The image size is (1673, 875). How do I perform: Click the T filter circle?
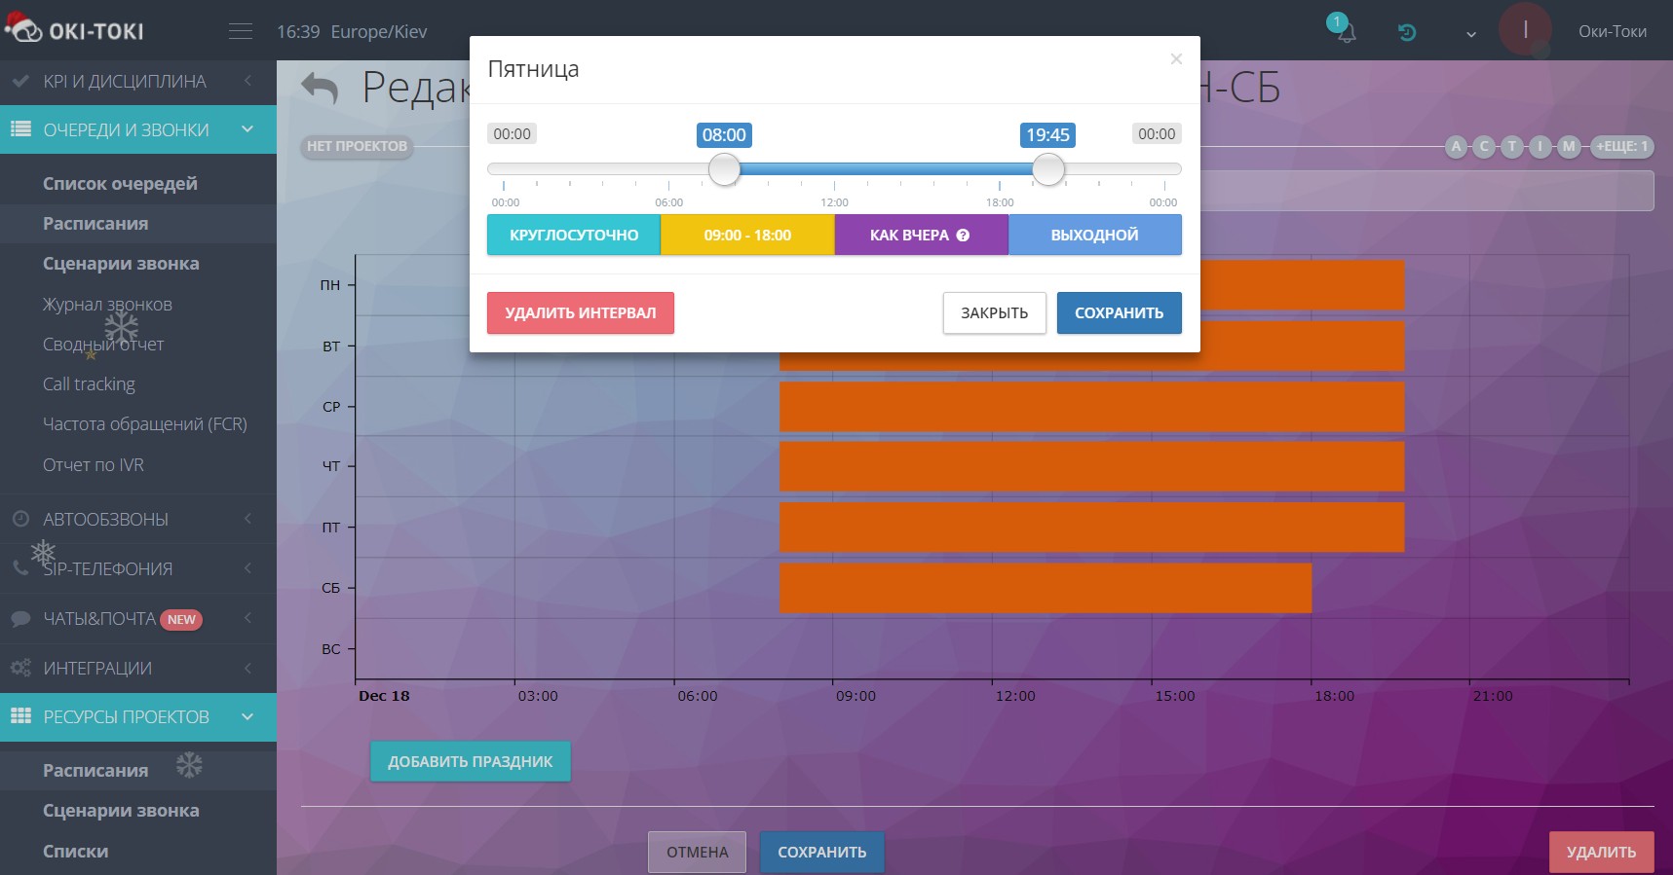pyautogui.click(x=1512, y=147)
